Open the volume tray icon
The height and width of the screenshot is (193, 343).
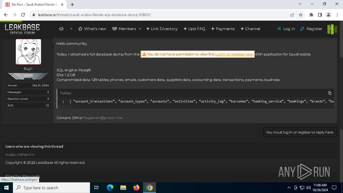(308, 188)
